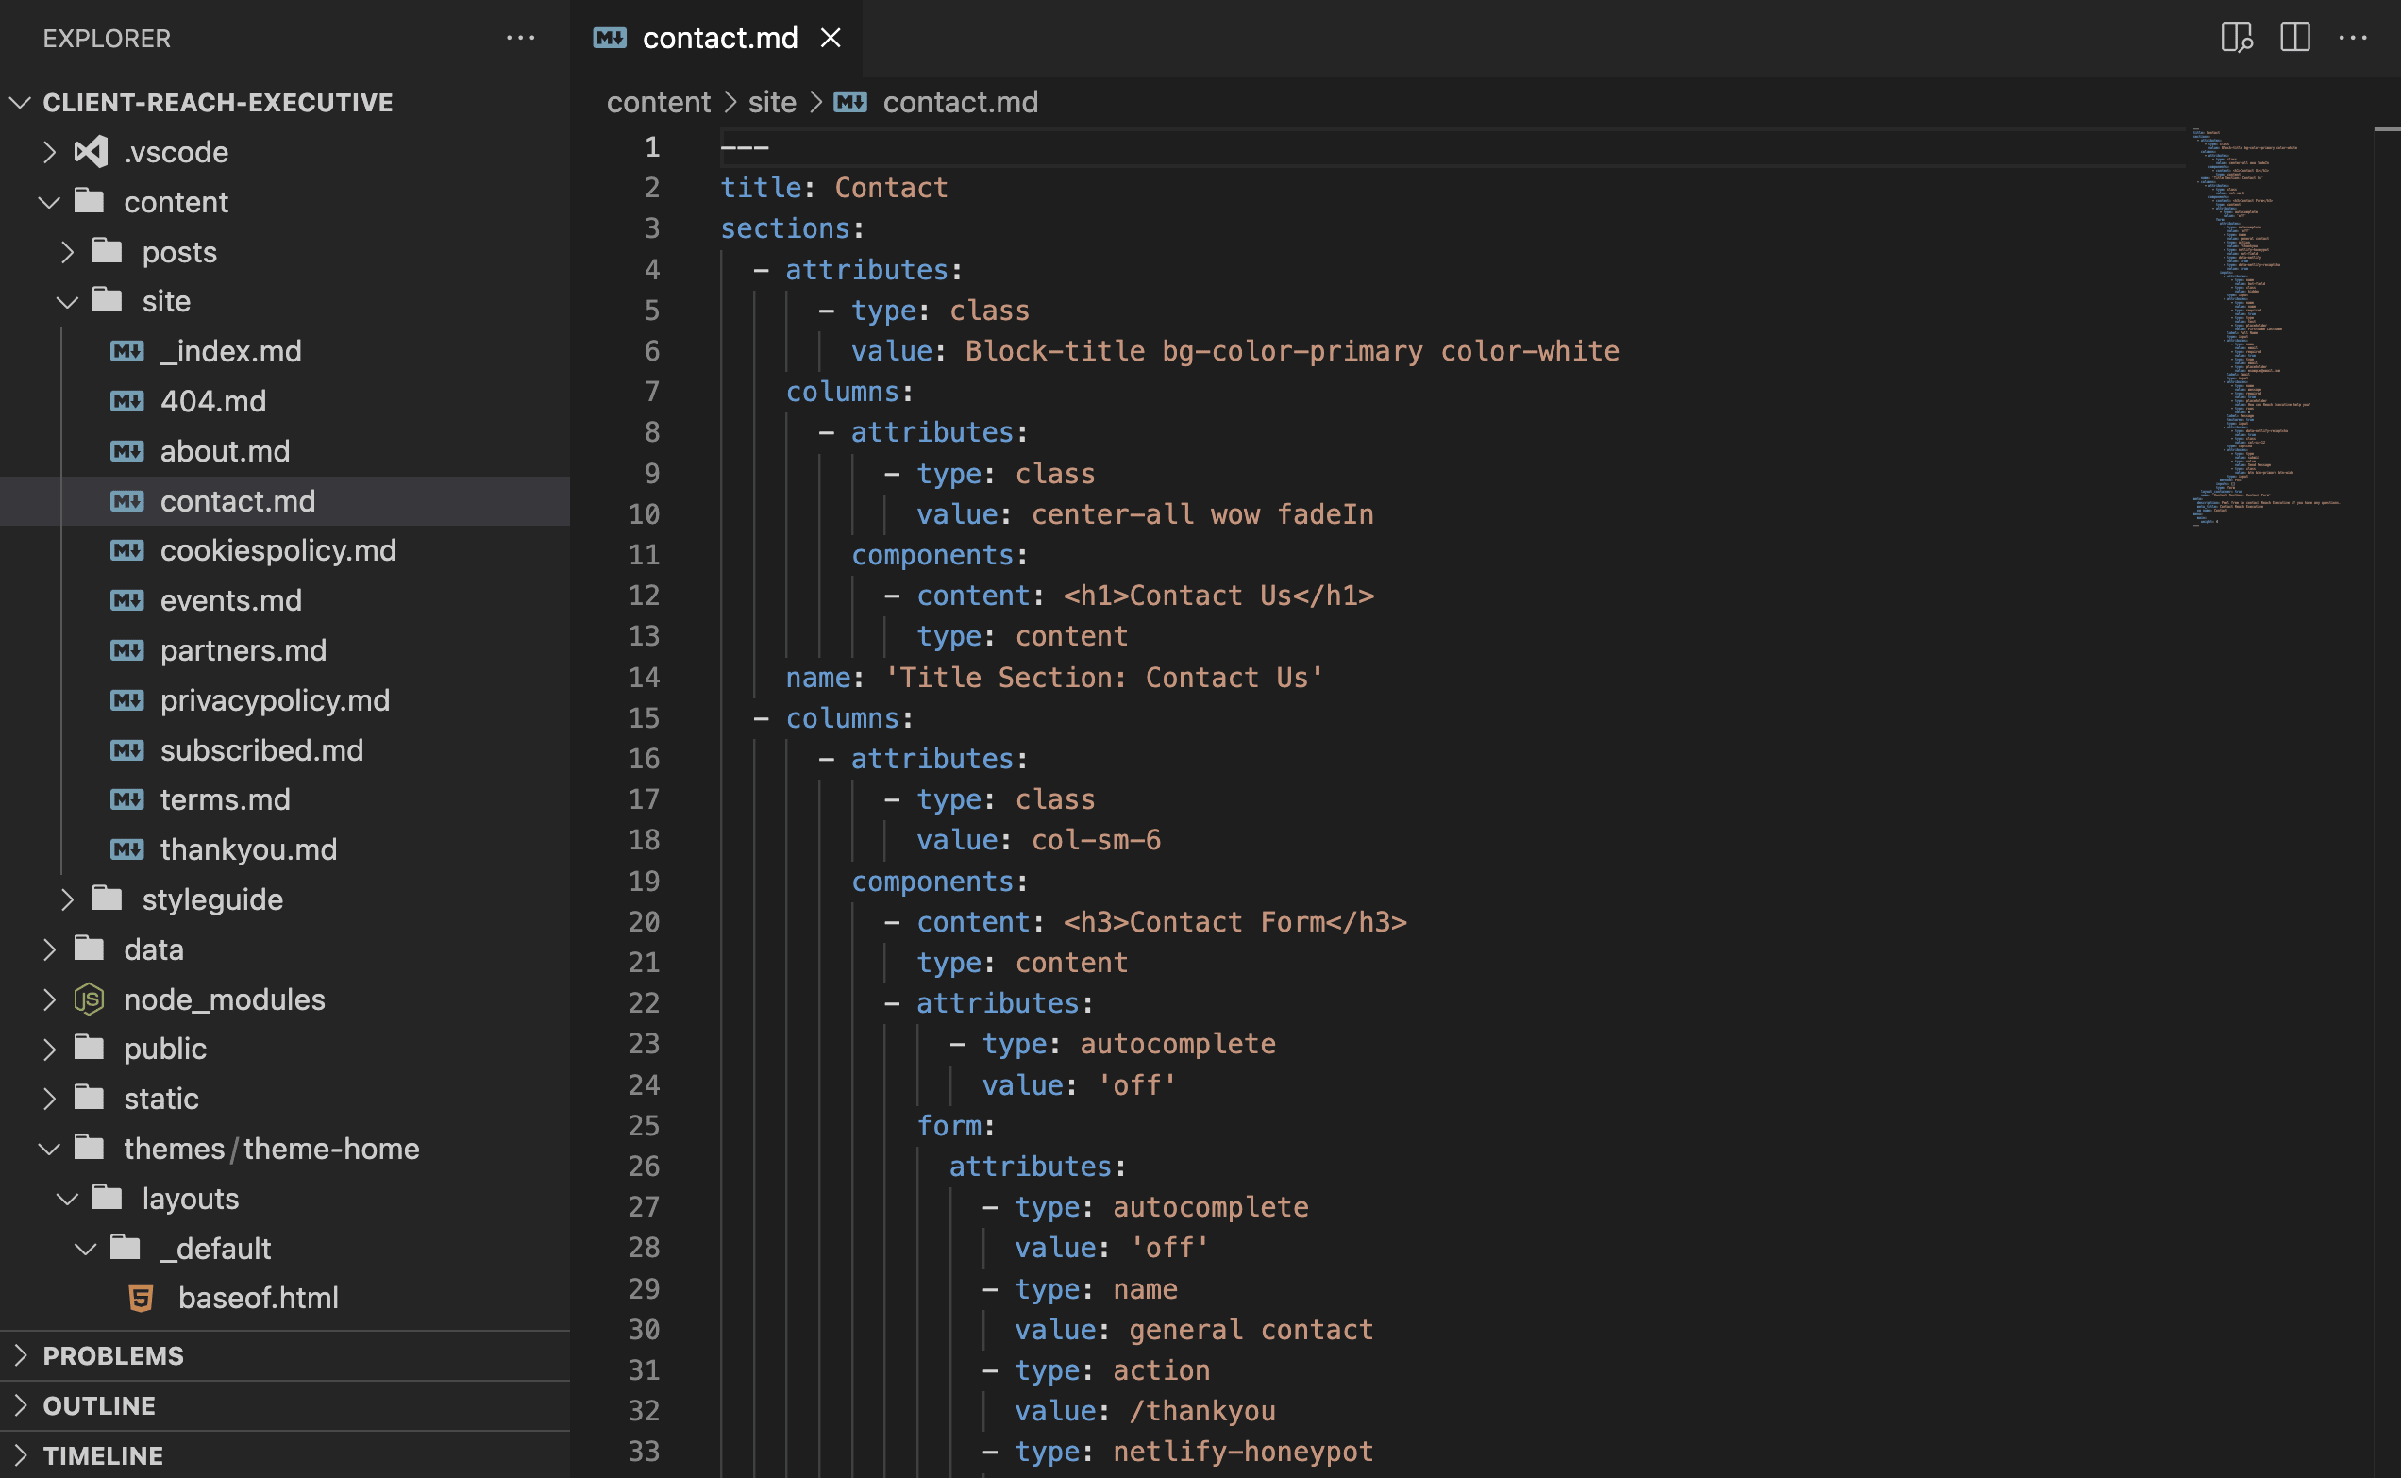Screen dimensions: 2401x1478
Task: Expand the styleguide folder chevron
Action: [67, 899]
